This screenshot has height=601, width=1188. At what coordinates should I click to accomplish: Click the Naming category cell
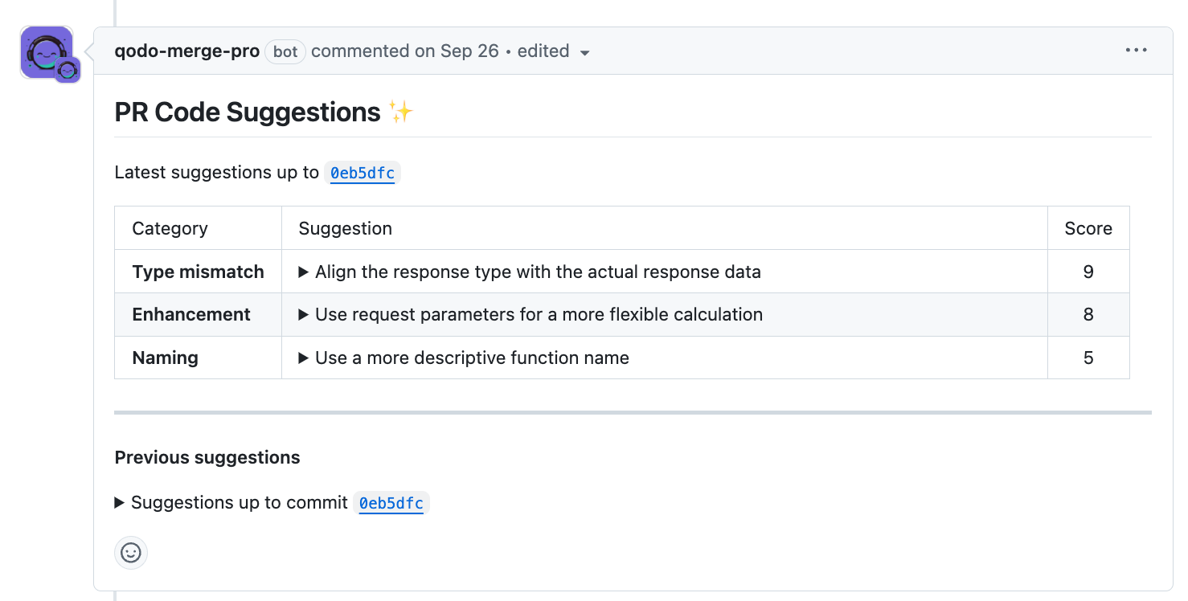(166, 358)
